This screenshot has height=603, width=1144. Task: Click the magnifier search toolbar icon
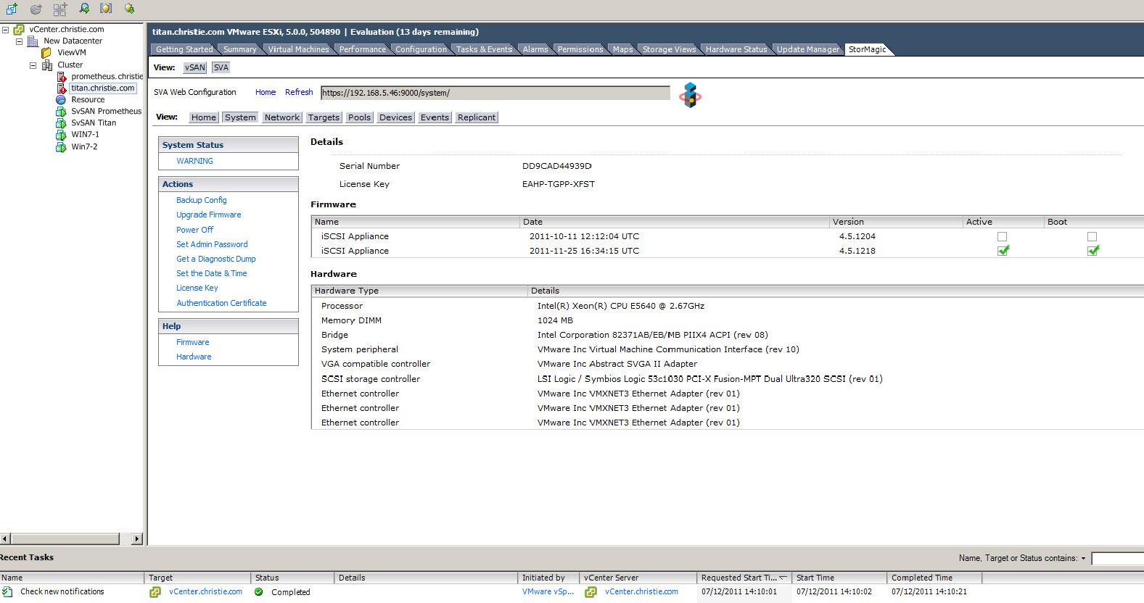[x=84, y=9]
